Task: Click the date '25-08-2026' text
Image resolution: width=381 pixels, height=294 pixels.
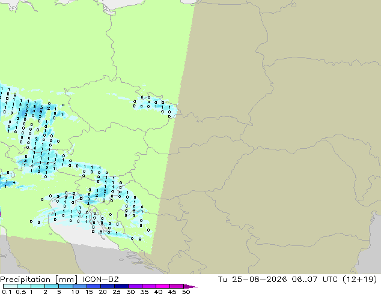Action: pos(259,280)
